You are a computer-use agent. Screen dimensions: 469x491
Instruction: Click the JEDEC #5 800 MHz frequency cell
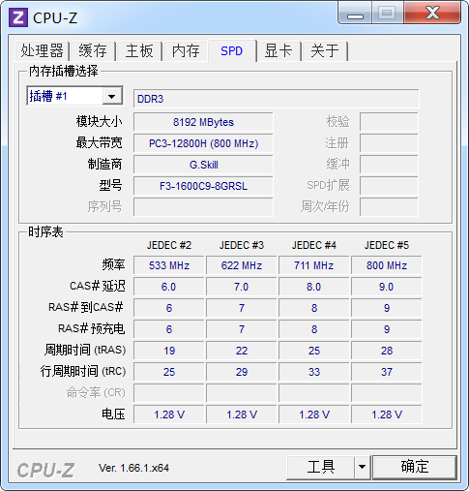click(387, 265)
